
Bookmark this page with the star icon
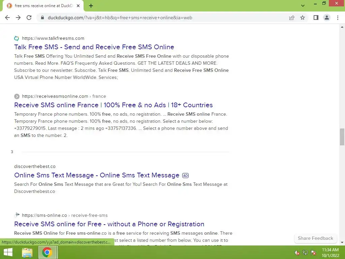(x=303, y=18)
